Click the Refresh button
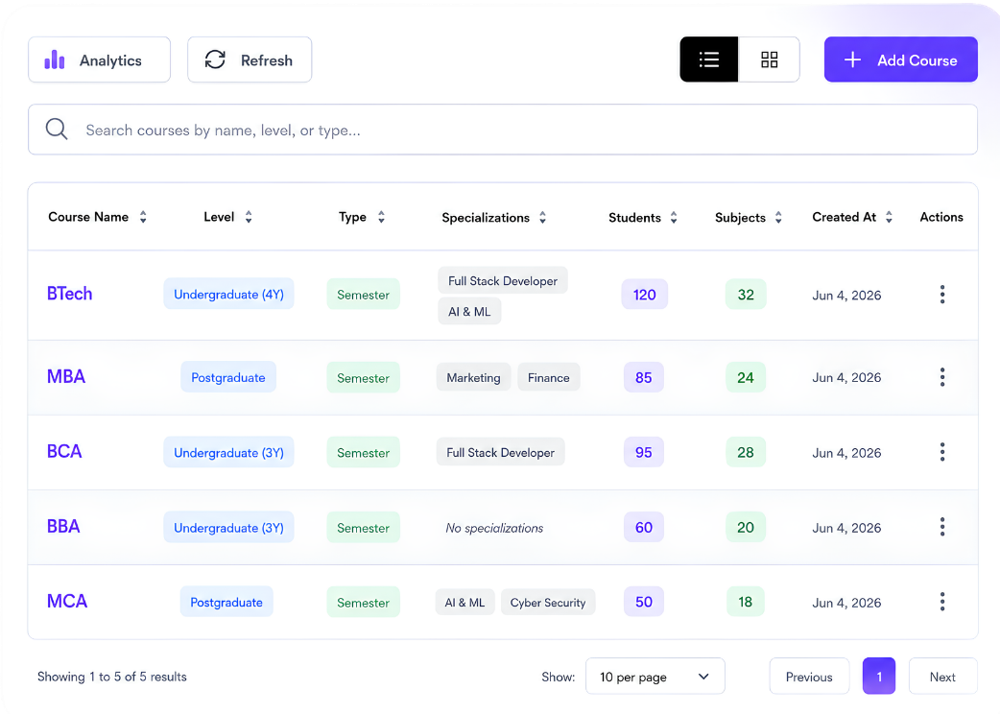 pyautogui.click(x=250, y=59)
